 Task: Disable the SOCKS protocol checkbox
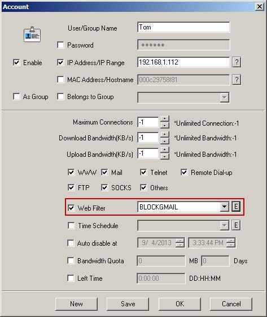[104, 187]
